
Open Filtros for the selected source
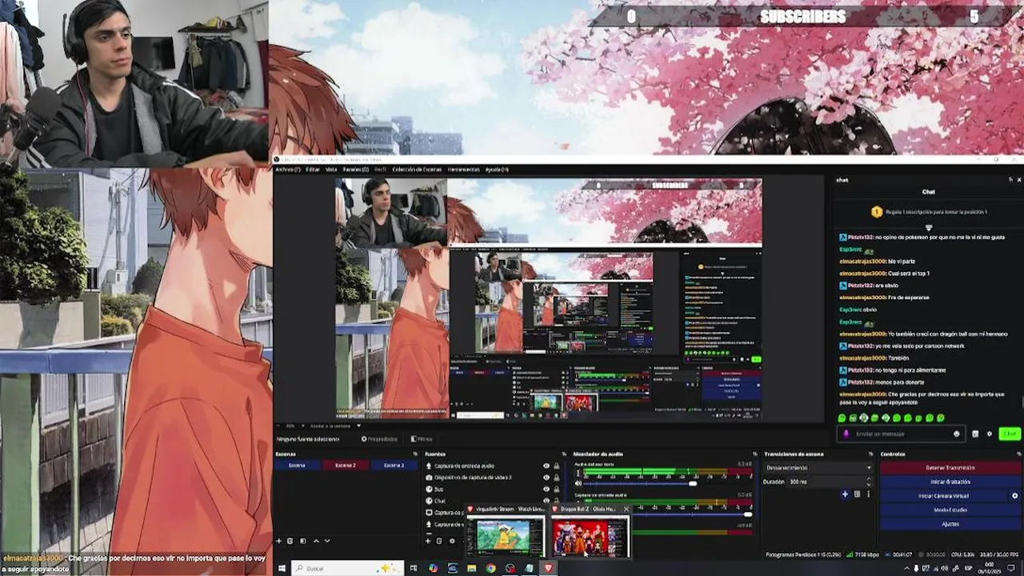click(422, 438)
